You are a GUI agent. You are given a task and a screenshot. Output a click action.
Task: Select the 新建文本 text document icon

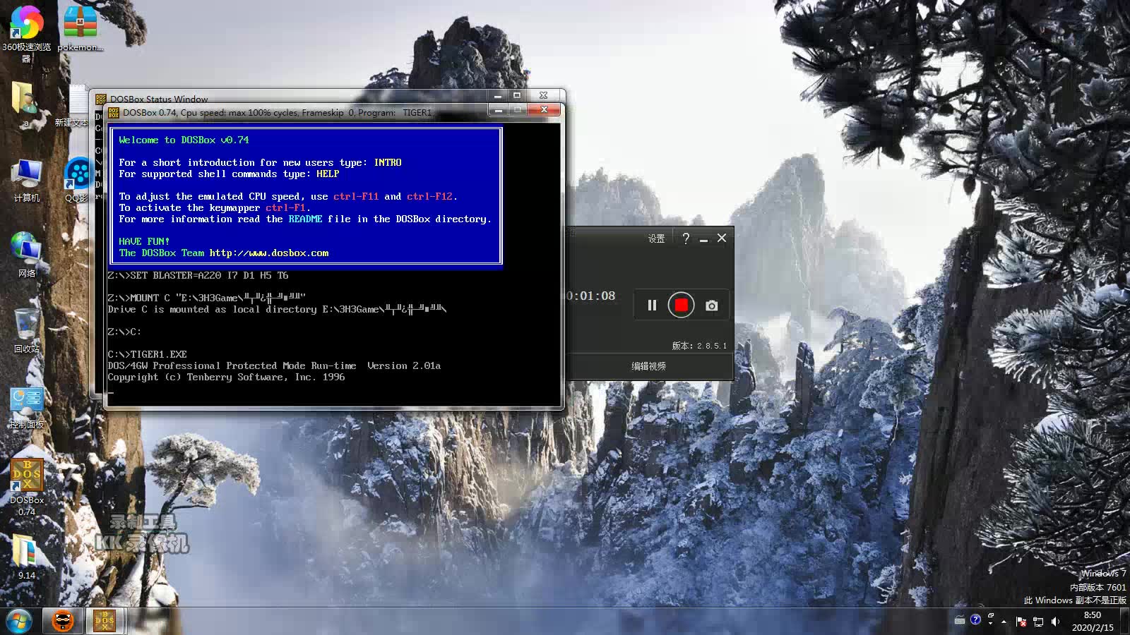pos(73,104)
